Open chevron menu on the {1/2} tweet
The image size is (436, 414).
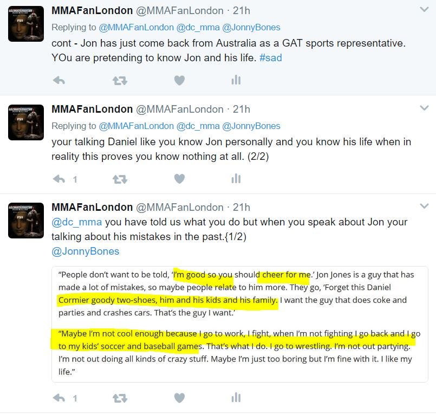424,206
